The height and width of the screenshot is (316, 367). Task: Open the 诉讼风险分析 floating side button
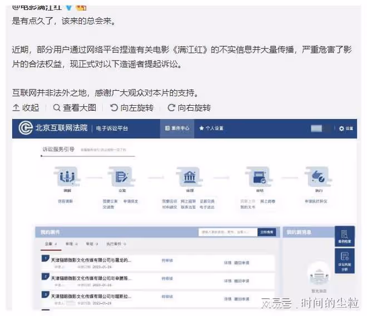coord(345,261)
